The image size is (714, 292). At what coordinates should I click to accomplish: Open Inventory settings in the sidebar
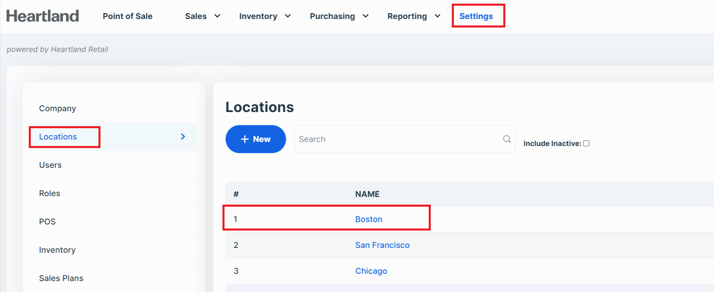tap(57, 250)
